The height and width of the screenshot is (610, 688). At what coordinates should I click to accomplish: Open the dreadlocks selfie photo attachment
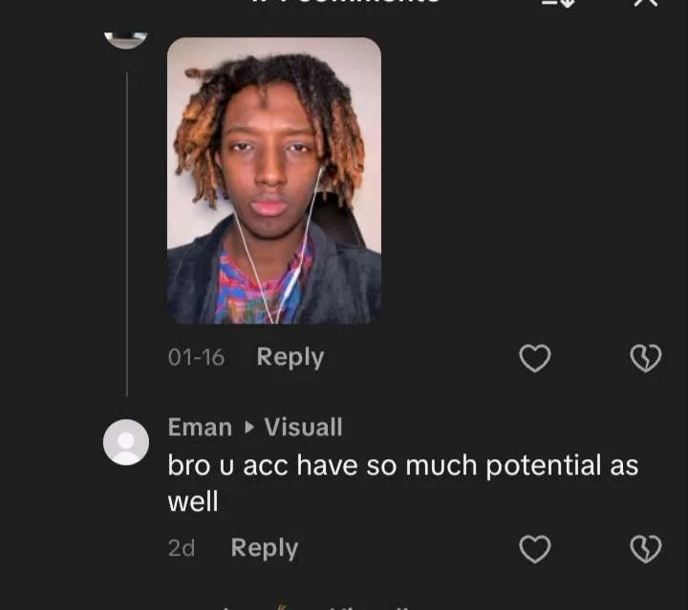[274, 180]
